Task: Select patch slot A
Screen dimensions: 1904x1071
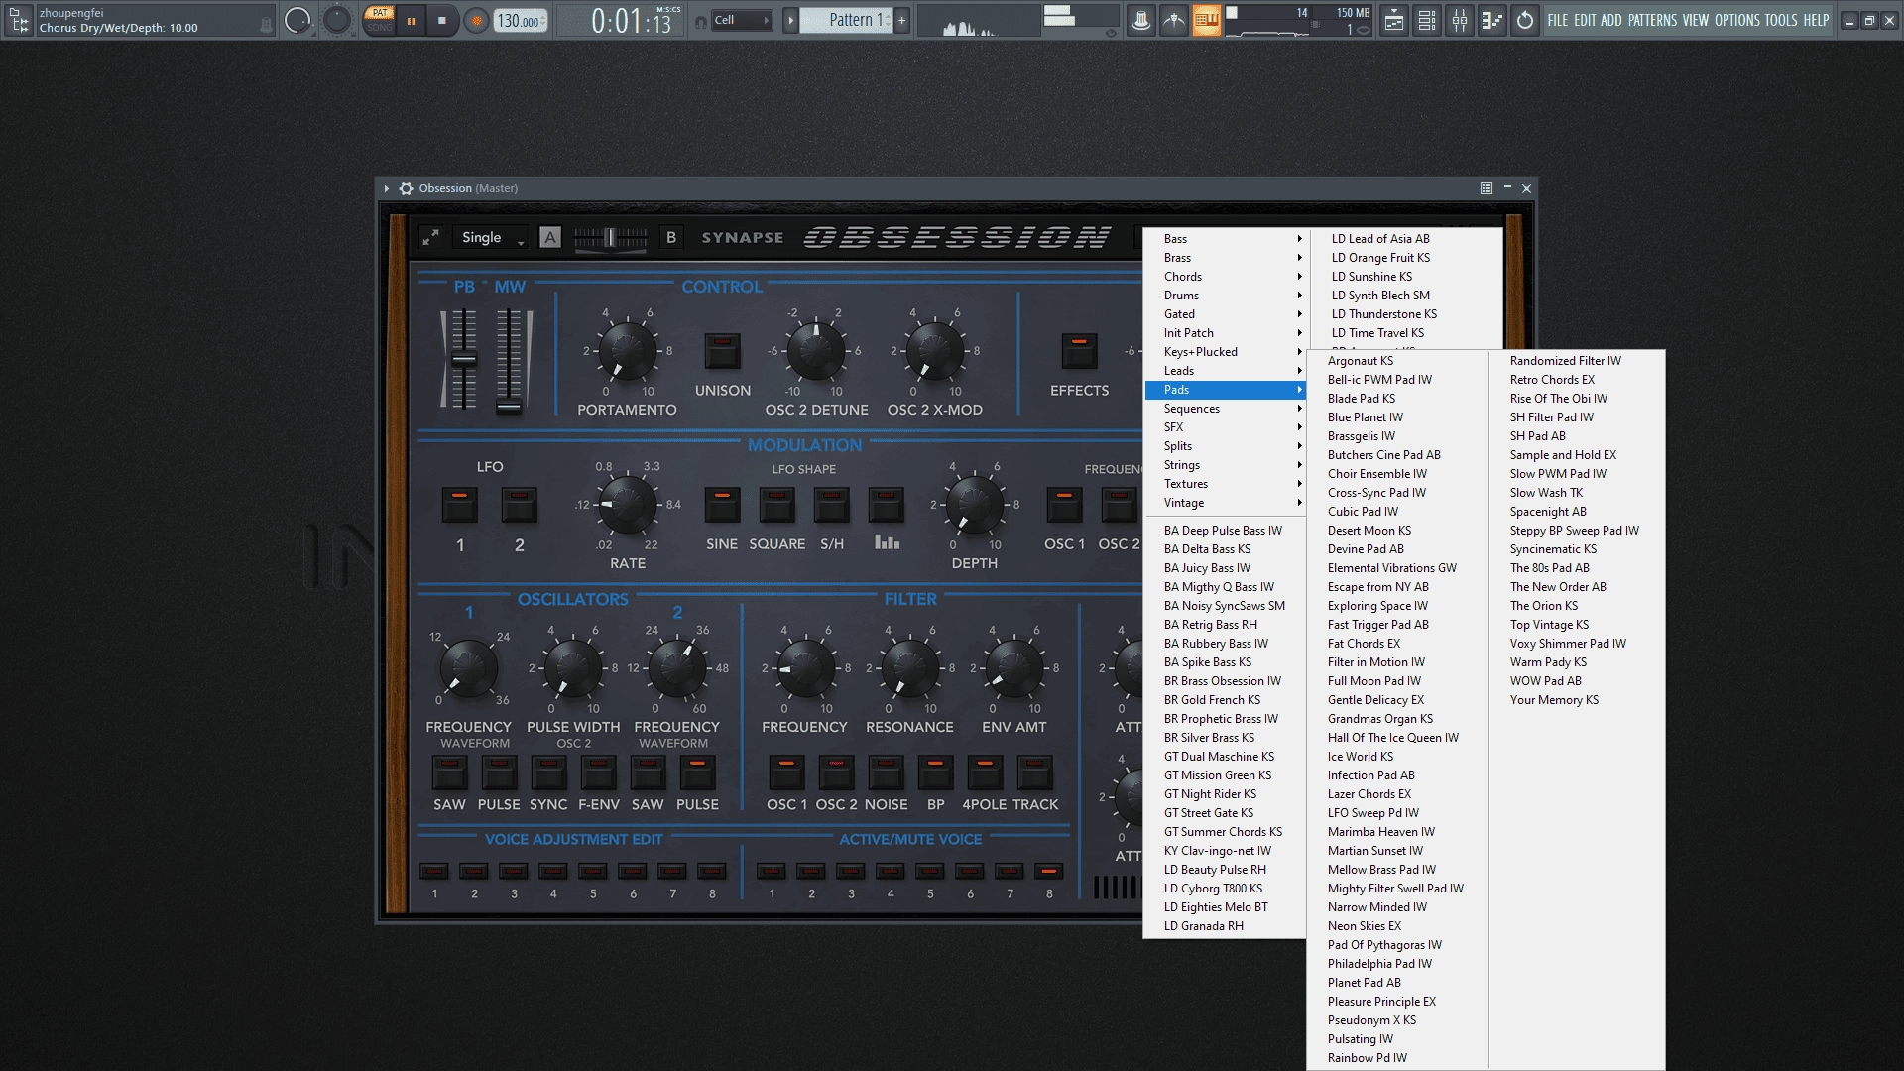Action: point(550,237)
